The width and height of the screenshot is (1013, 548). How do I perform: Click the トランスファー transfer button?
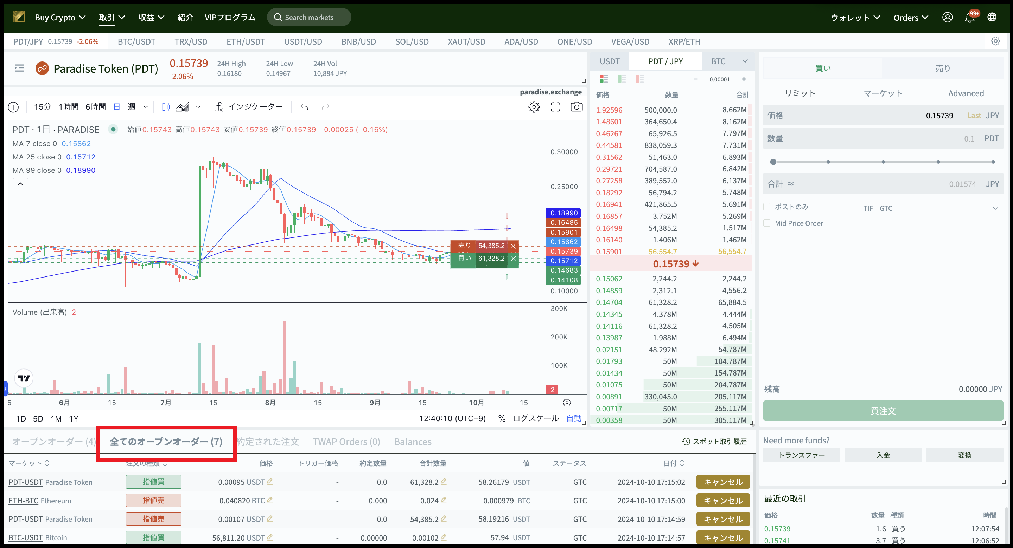pos(802,455)
